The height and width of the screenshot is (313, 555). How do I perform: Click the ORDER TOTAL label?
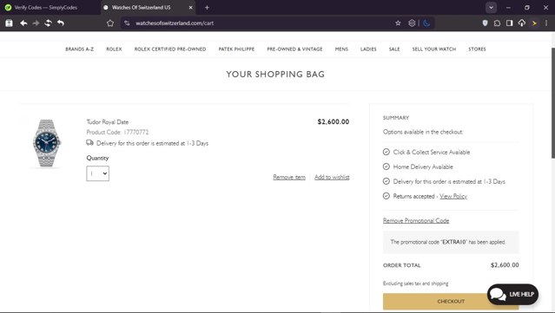(402, 265)
